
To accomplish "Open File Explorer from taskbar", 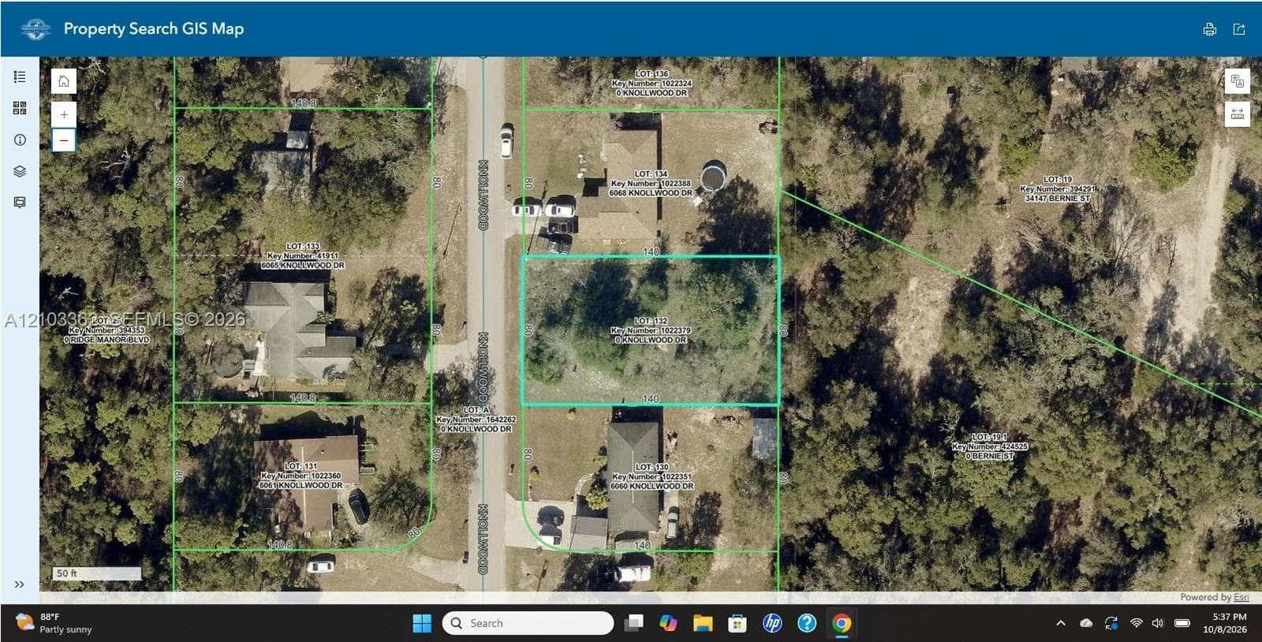I will (703, 623).
